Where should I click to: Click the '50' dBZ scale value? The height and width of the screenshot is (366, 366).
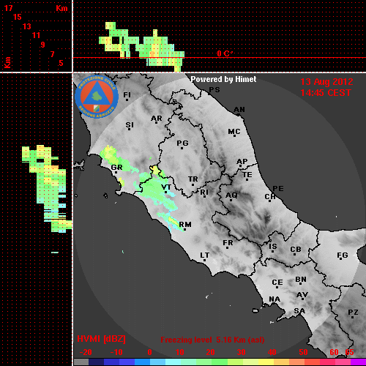(303, 352)
